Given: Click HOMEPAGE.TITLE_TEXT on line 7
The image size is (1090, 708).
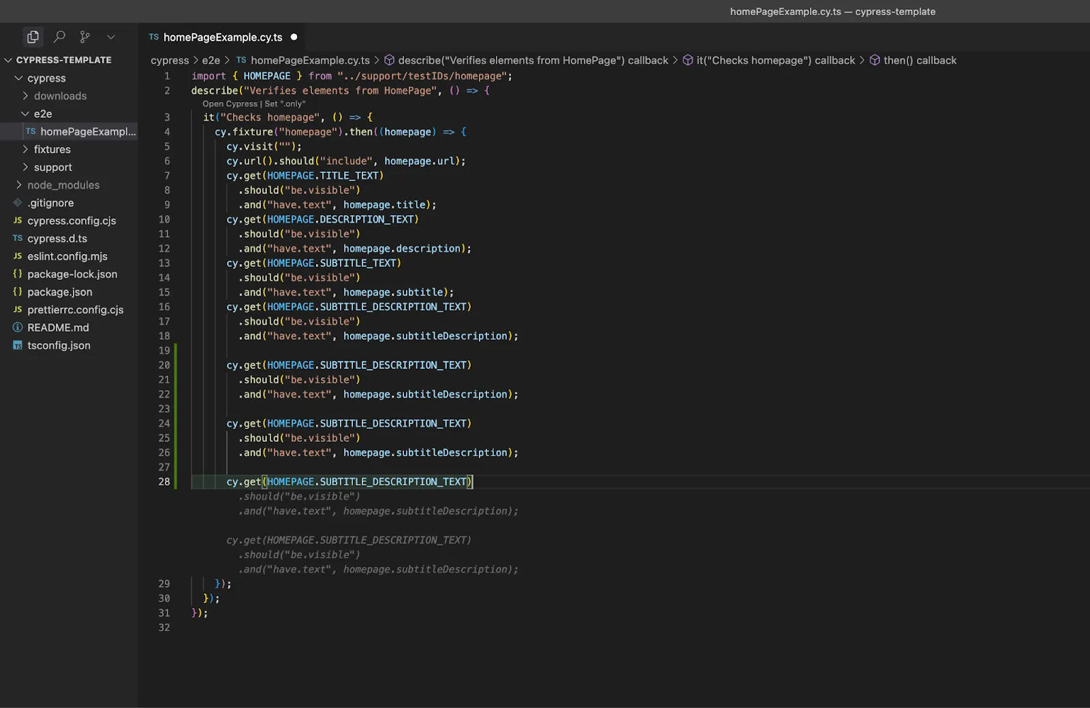Looking at the screenshot, I should 323,176.
